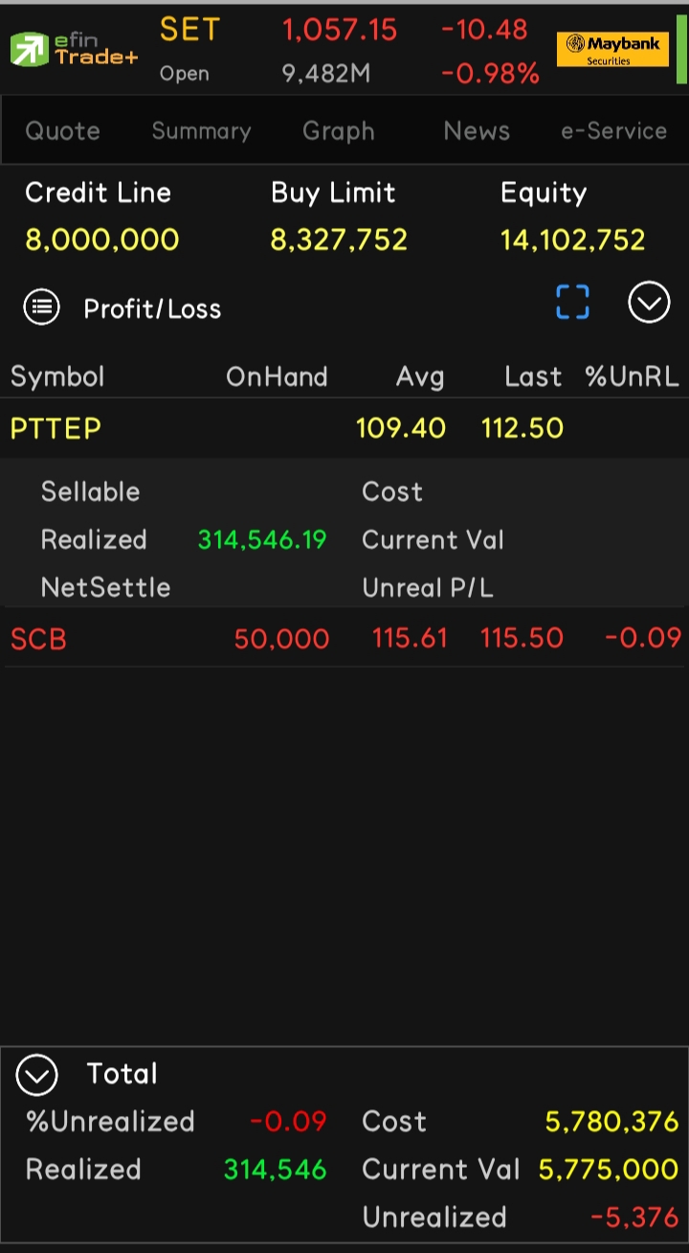The height and width of the screenshot is (1253, 689).
Task: Open the Profit/Loss list menu icon
Action: 41,308
